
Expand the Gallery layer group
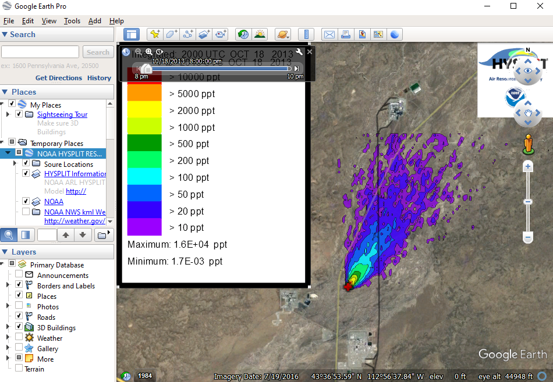(x=8, y=348)
